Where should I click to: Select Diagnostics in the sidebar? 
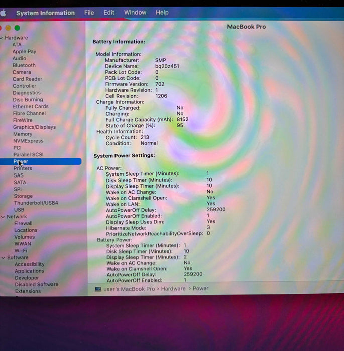coord(27,93)
